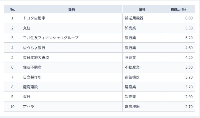Click the 東日本旅客鉄道 stock name
The image size is (200, 118).
tap(36, 57)
